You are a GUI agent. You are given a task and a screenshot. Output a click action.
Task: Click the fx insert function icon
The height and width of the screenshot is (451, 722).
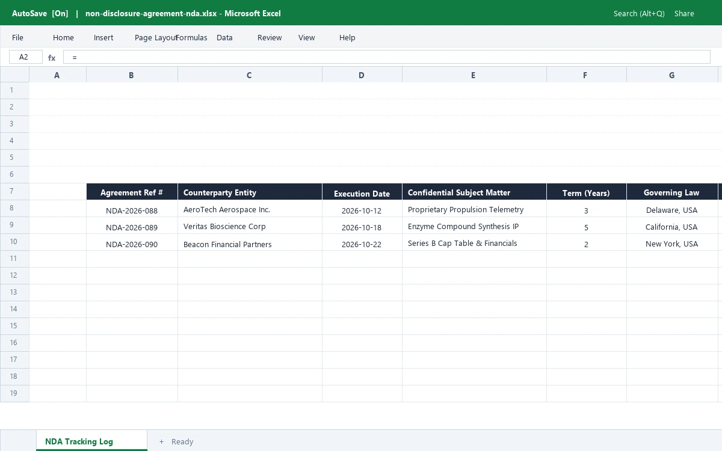click(x=52, y=58)
